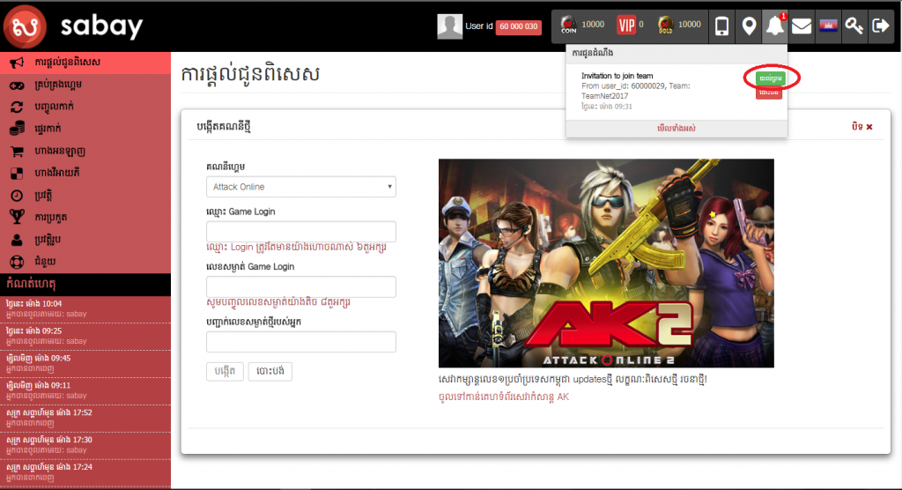Screen dimensions: 902x490
Task: Open the Cambodian flag language selector
Action: [x=827, y=26]
